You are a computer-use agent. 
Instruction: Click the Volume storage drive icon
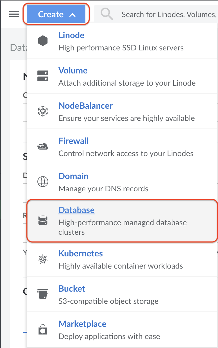(x=43, y=76)
